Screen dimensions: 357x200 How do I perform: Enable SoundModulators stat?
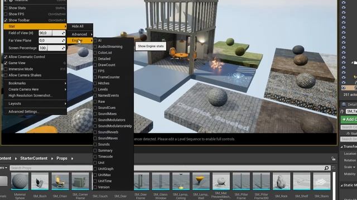tap(95, 120)
